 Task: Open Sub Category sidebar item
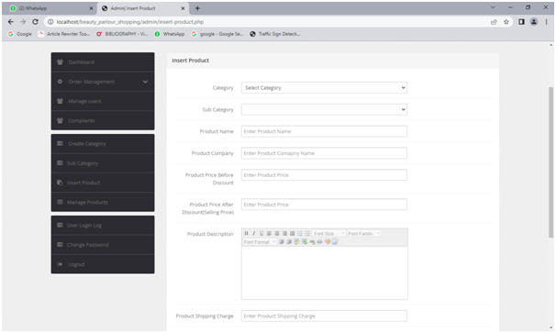[103, 163]
